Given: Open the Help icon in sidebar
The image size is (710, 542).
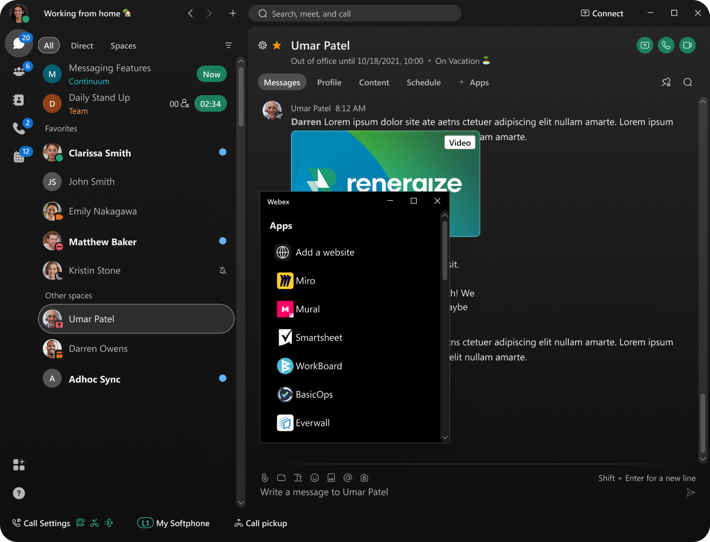Looking at the screenshot, I should pyautogui.click(x=19, y=493).
